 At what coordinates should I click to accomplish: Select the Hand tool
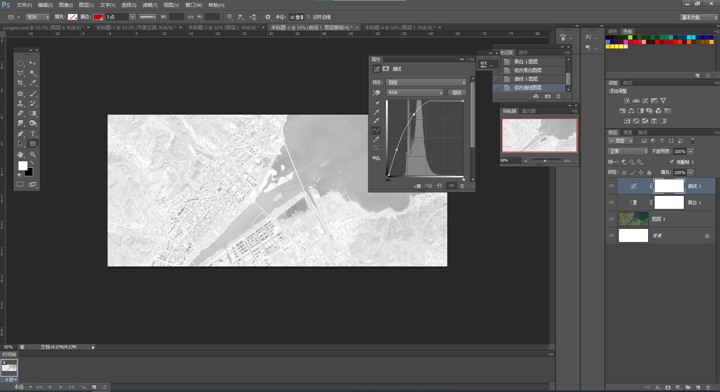click(21, 154)
